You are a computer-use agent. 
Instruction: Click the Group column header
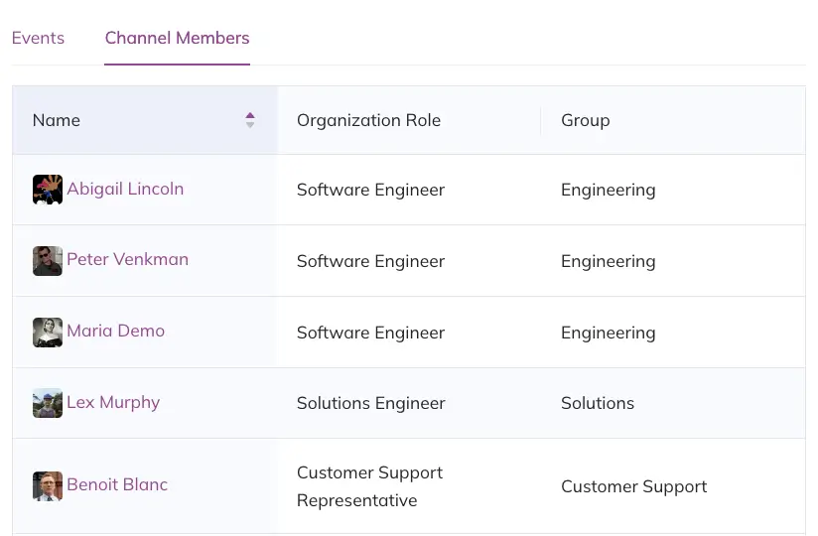(585, 120)
